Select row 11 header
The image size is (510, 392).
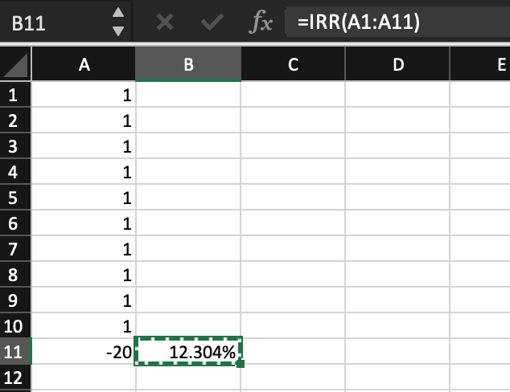(x=15, y=351)
